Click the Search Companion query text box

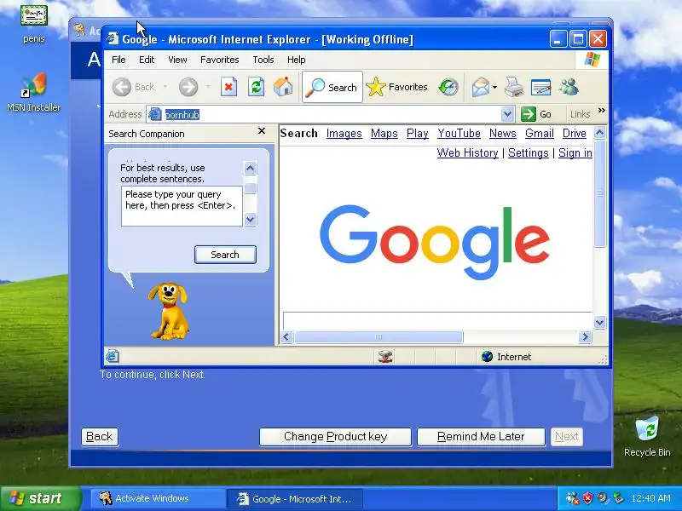click(x=182, y=206)
